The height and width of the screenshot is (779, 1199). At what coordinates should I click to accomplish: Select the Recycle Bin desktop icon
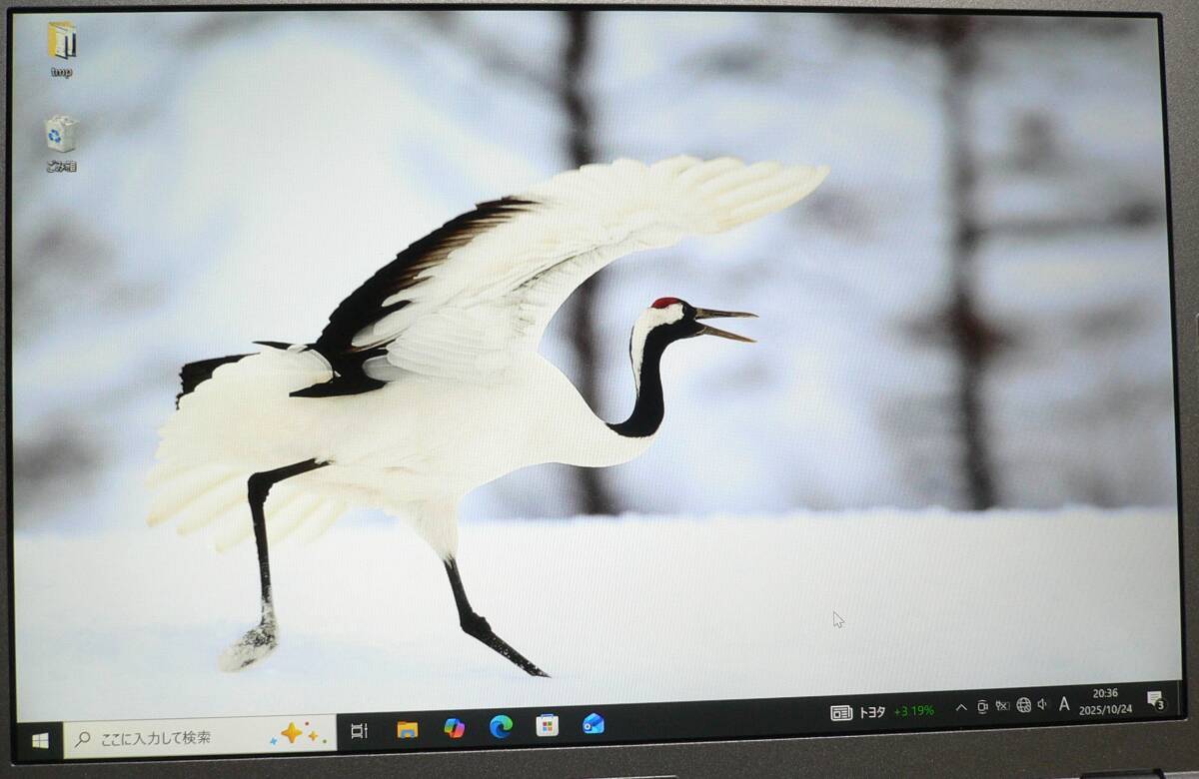point(61,144)
